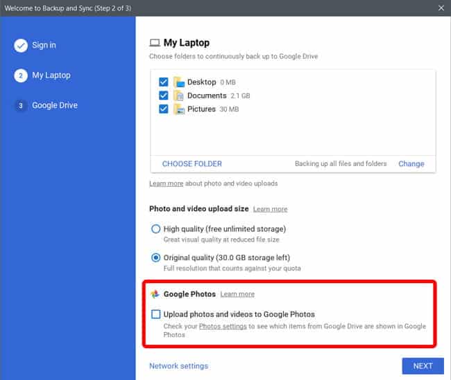The width and height of the screenshot is (451, 380).
Task: Click the Desktop folder icon
Action: click(179, 82)
